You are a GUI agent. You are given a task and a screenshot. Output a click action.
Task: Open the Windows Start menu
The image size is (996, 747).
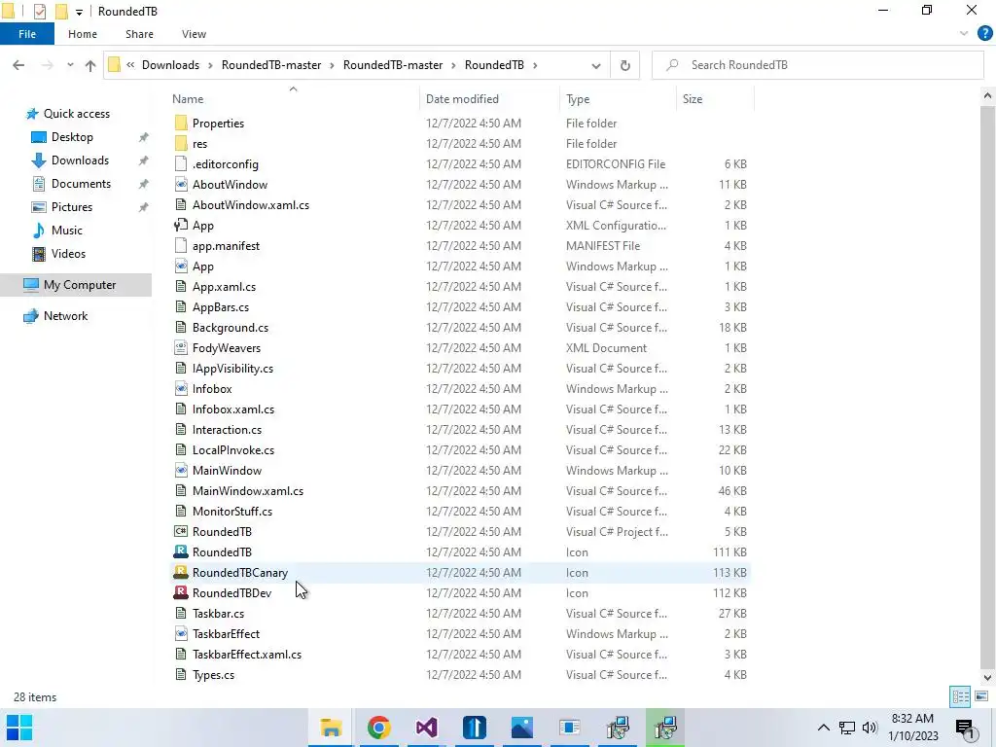tap(19, 728)
